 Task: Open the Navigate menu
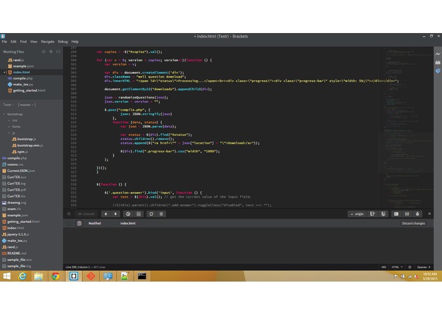click(x=48, y=42)
